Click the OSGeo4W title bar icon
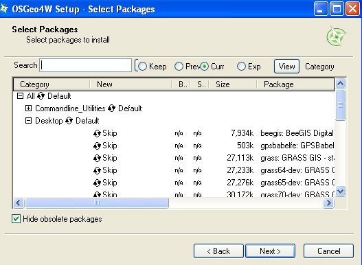 click(x=4, y=8)
